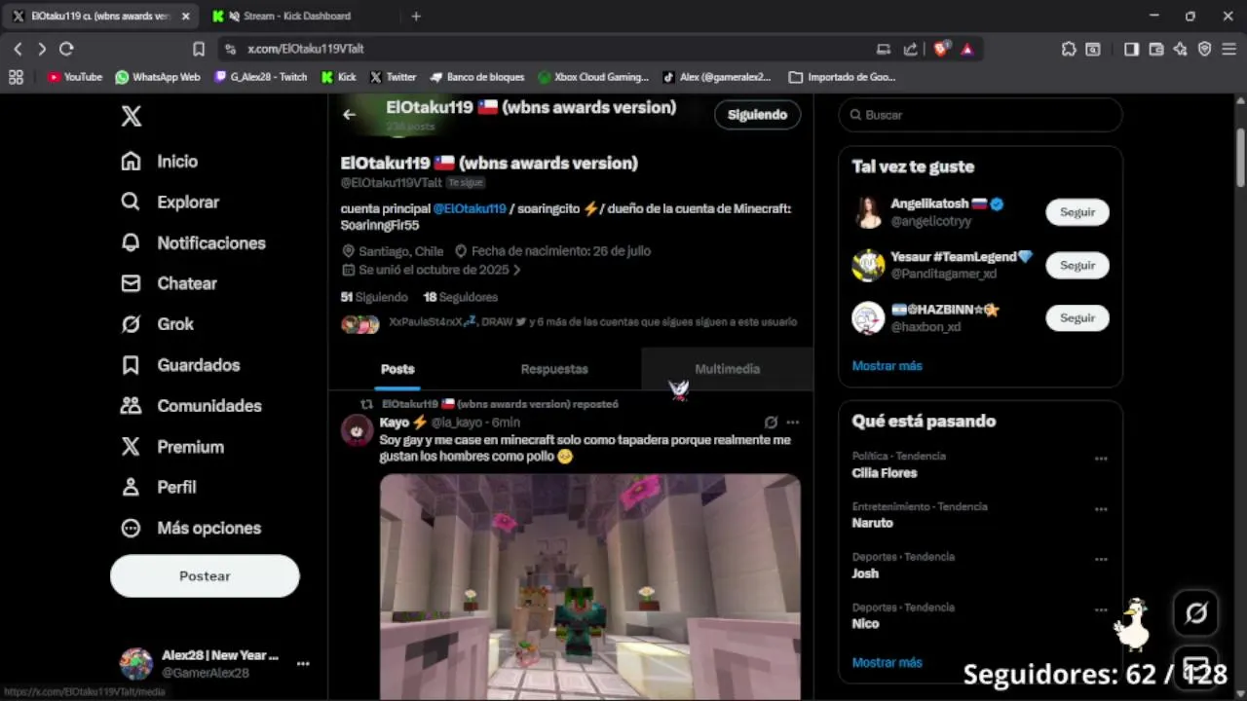Screen dimensions: 1247x701
Task: Toggle bookmark for this page
Action: coord(199,49)
